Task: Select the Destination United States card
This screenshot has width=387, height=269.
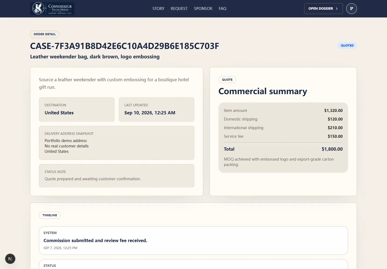Action: coord(77,109)
